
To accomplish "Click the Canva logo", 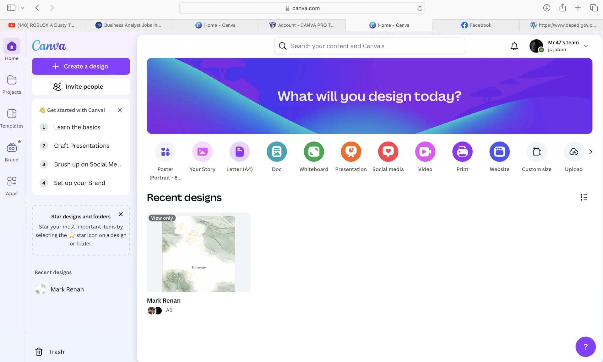I will pos(49,46).
